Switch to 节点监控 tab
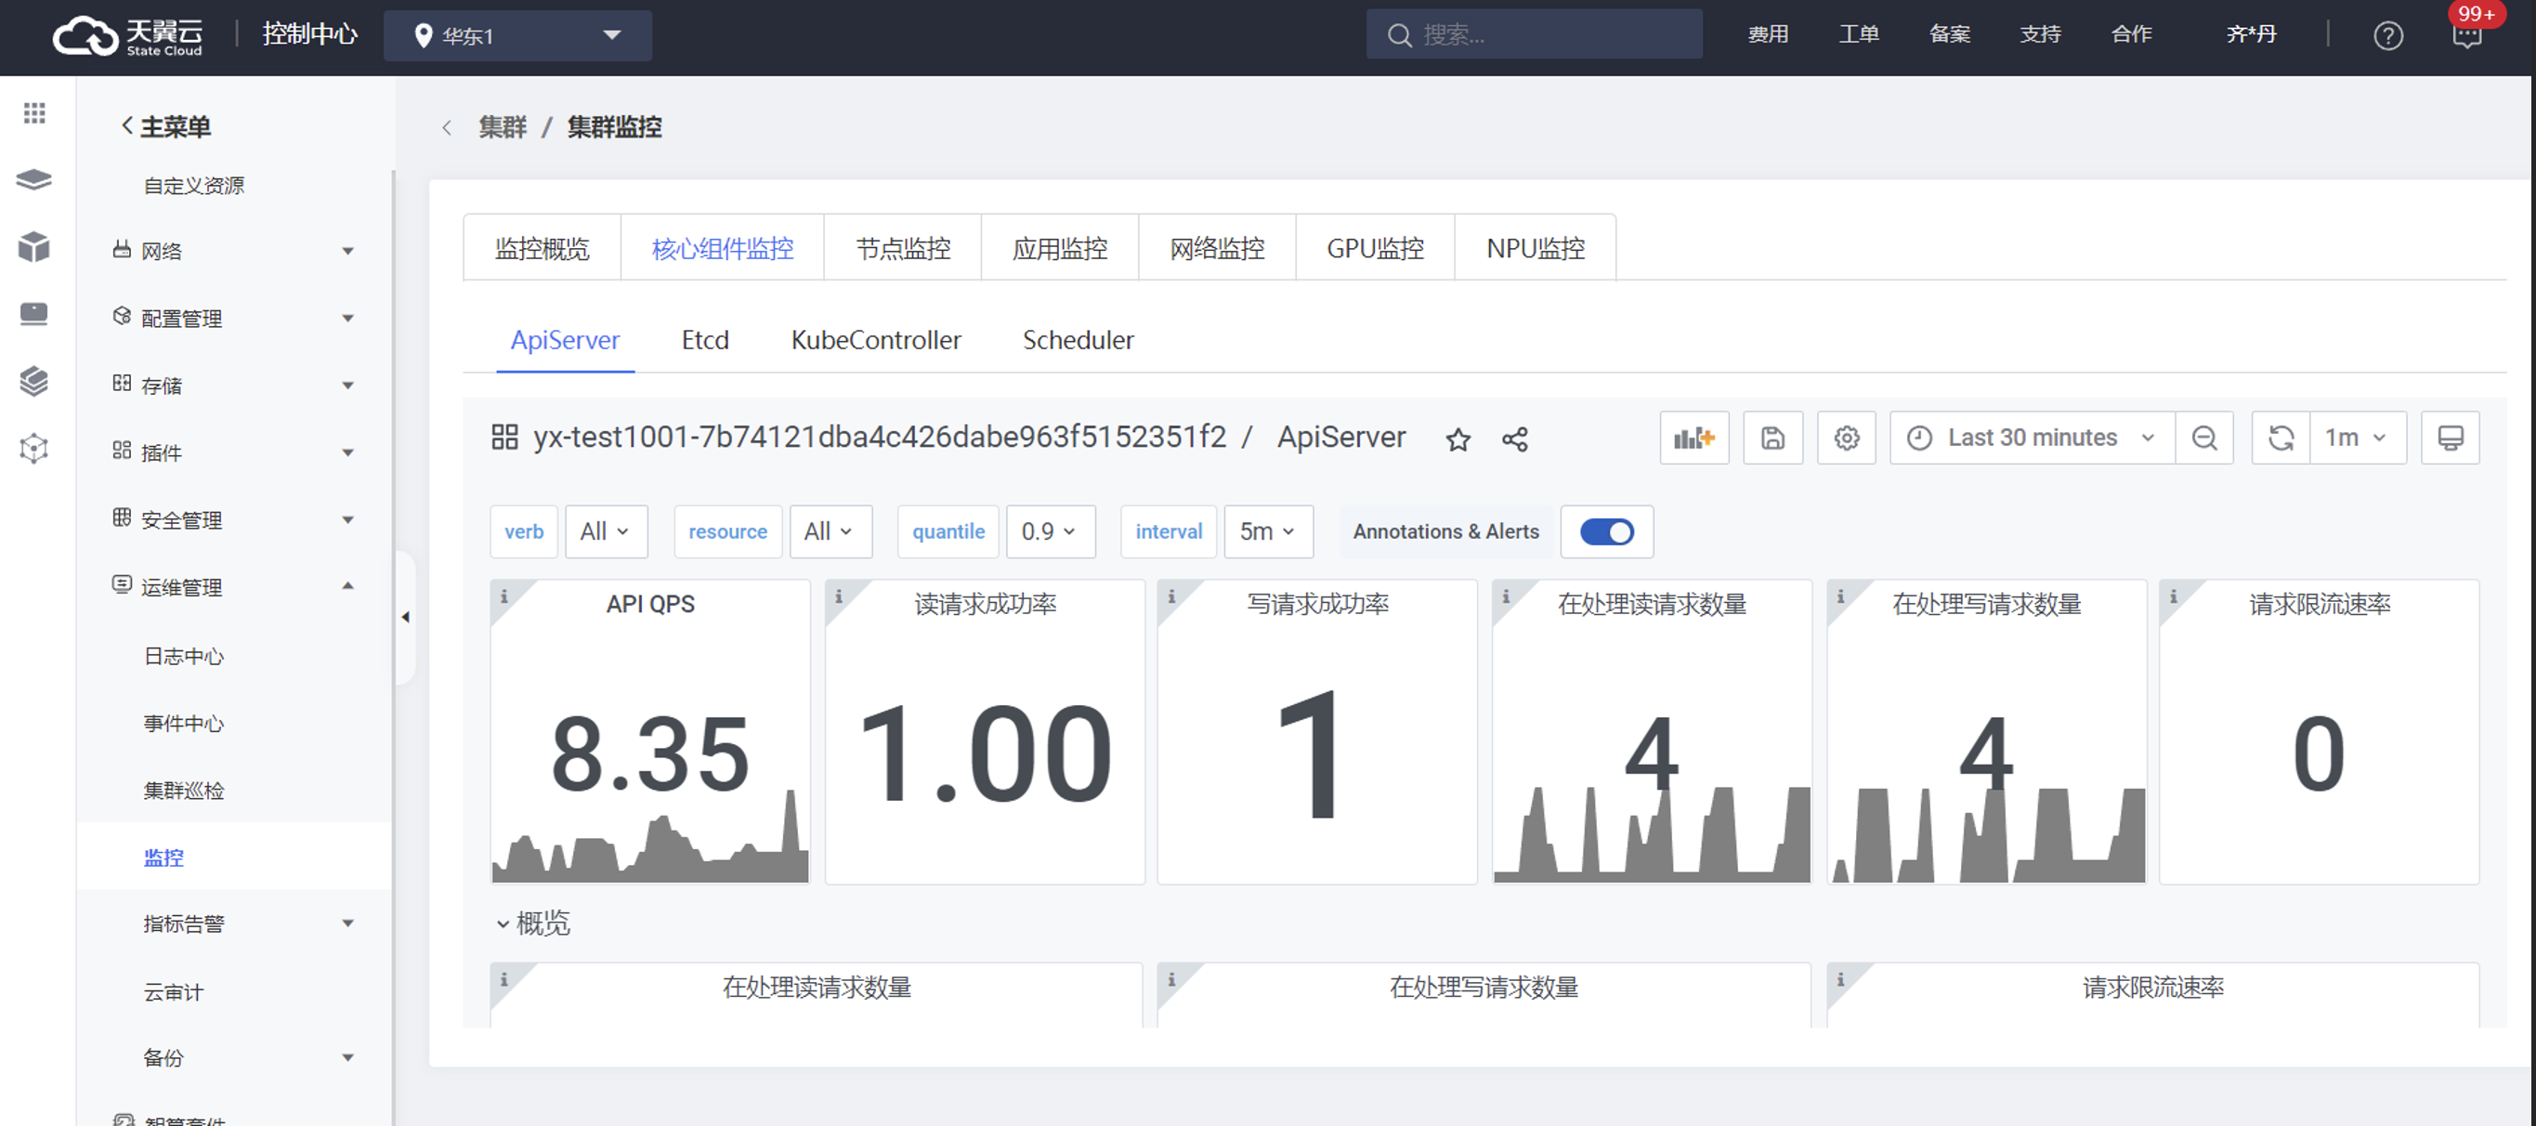Image resolution: width=2536 pixels, height=1126 pixels. click(x=903, y=248)
